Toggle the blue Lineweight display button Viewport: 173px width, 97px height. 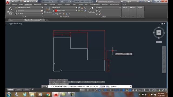pos(124,90)
